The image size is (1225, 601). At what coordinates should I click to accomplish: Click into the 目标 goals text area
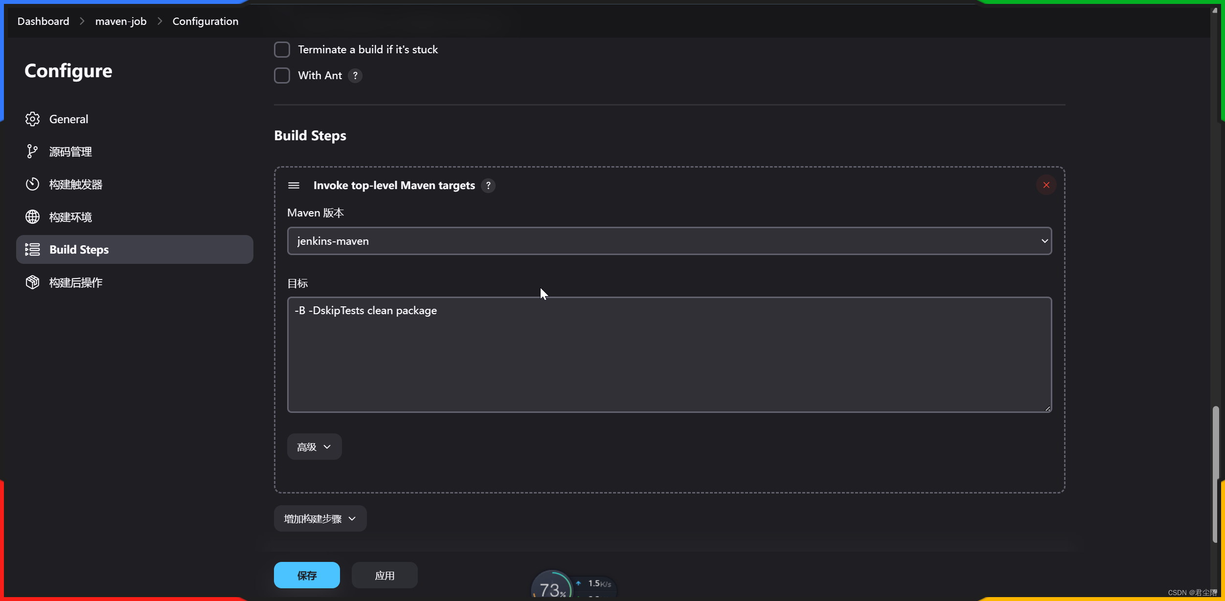click(x=669, y=354)
